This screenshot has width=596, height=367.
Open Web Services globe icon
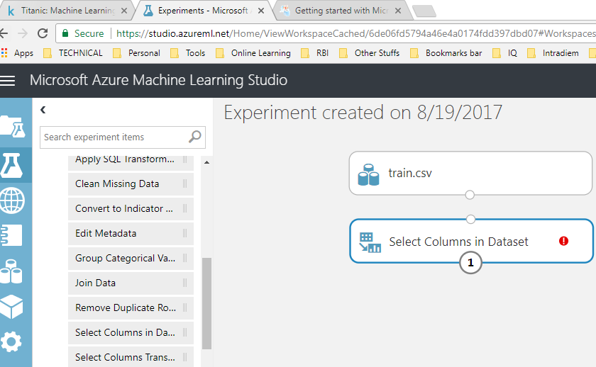(13, 201)
